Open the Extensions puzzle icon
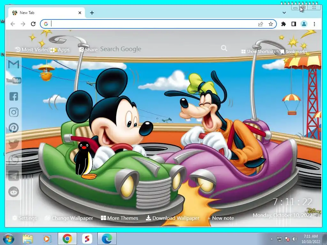Image resolution: width=327 pixels, height=245 pixels. click(x=284, y=24)
